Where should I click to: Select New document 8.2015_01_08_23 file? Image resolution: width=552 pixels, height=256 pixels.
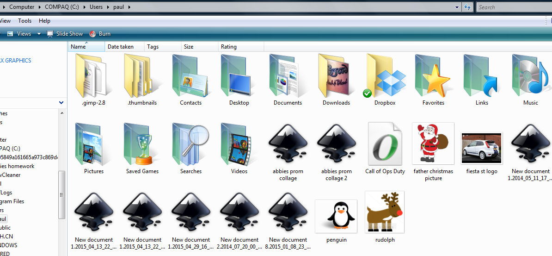click(288, 213)
